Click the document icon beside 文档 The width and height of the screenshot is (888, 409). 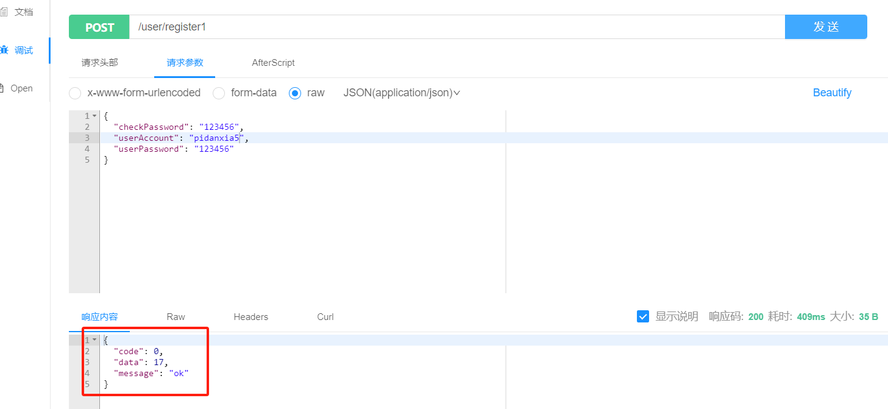4,12
